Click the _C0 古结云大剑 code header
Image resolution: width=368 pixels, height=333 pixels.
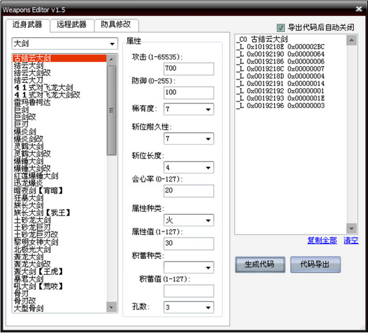(x=262, y=39)
